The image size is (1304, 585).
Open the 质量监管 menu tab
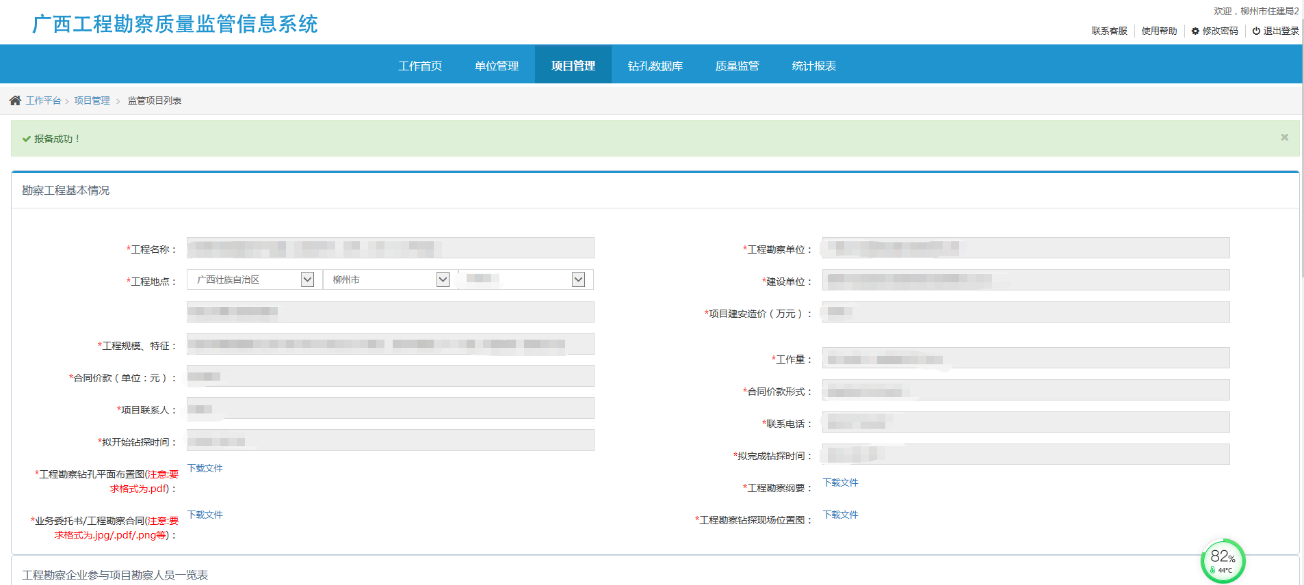click(x=738, y=66)
